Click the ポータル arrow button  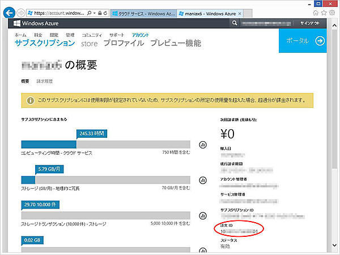click(320, 41)
